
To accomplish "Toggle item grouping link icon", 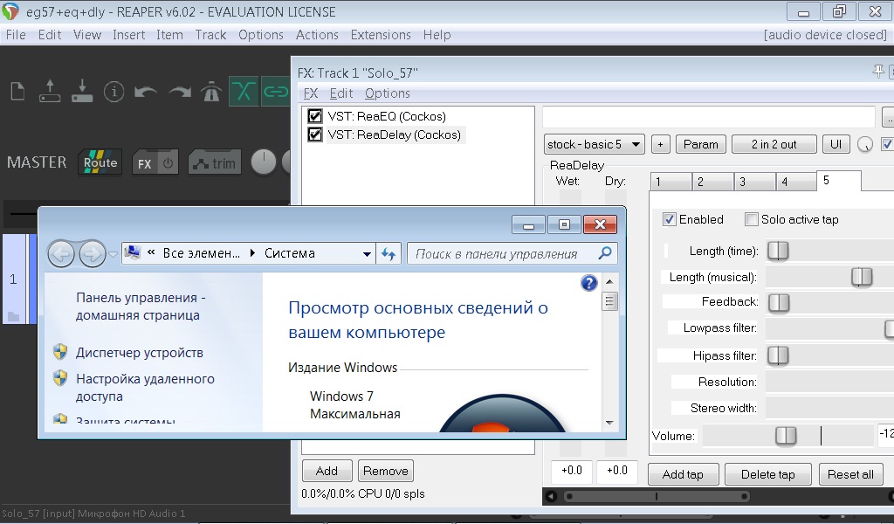I will pyautogui.click(x=276, y=91).
